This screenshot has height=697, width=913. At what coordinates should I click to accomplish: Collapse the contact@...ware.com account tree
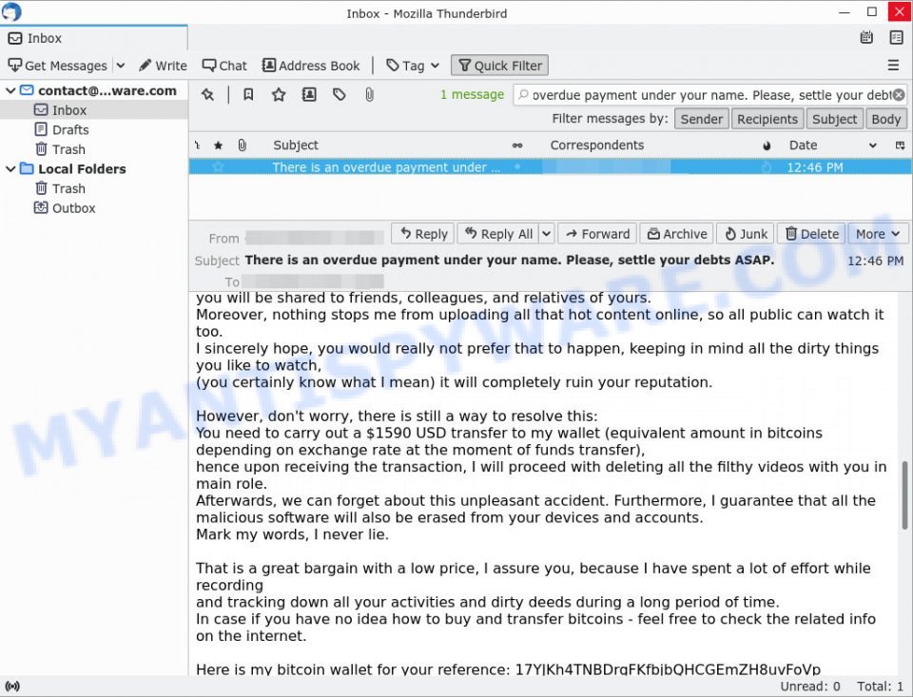click(10, 90)
